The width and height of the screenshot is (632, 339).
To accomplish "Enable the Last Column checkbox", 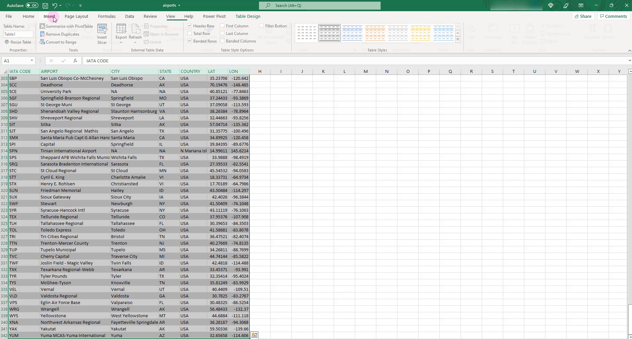I will (x=222, y=33).
